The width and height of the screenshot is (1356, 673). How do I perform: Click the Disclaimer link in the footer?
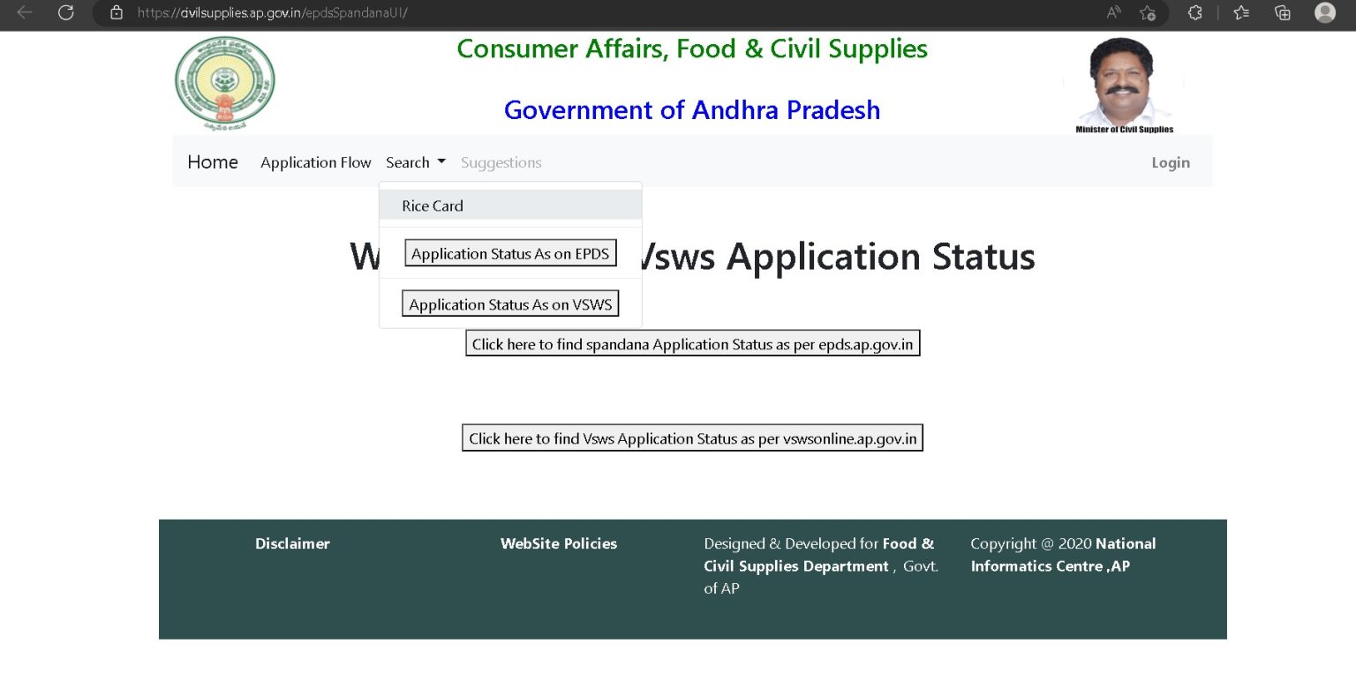pos(292,544)
